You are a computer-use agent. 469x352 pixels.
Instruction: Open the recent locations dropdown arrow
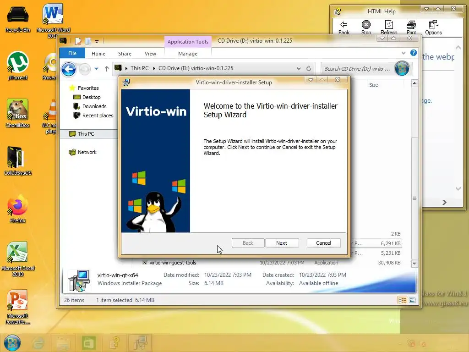96,69
